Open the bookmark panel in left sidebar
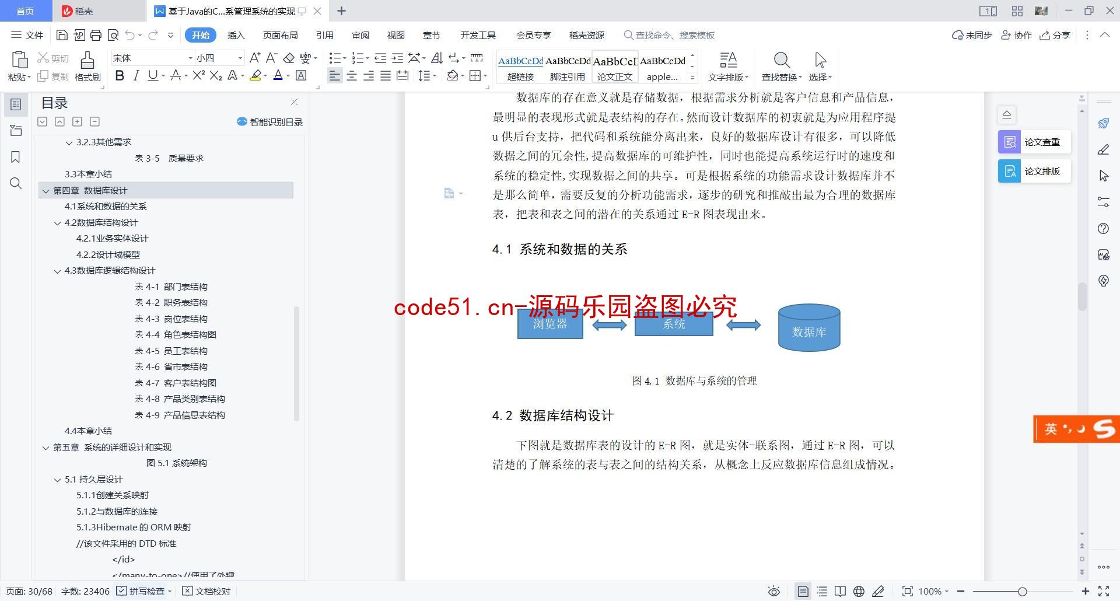 [16, 156]
